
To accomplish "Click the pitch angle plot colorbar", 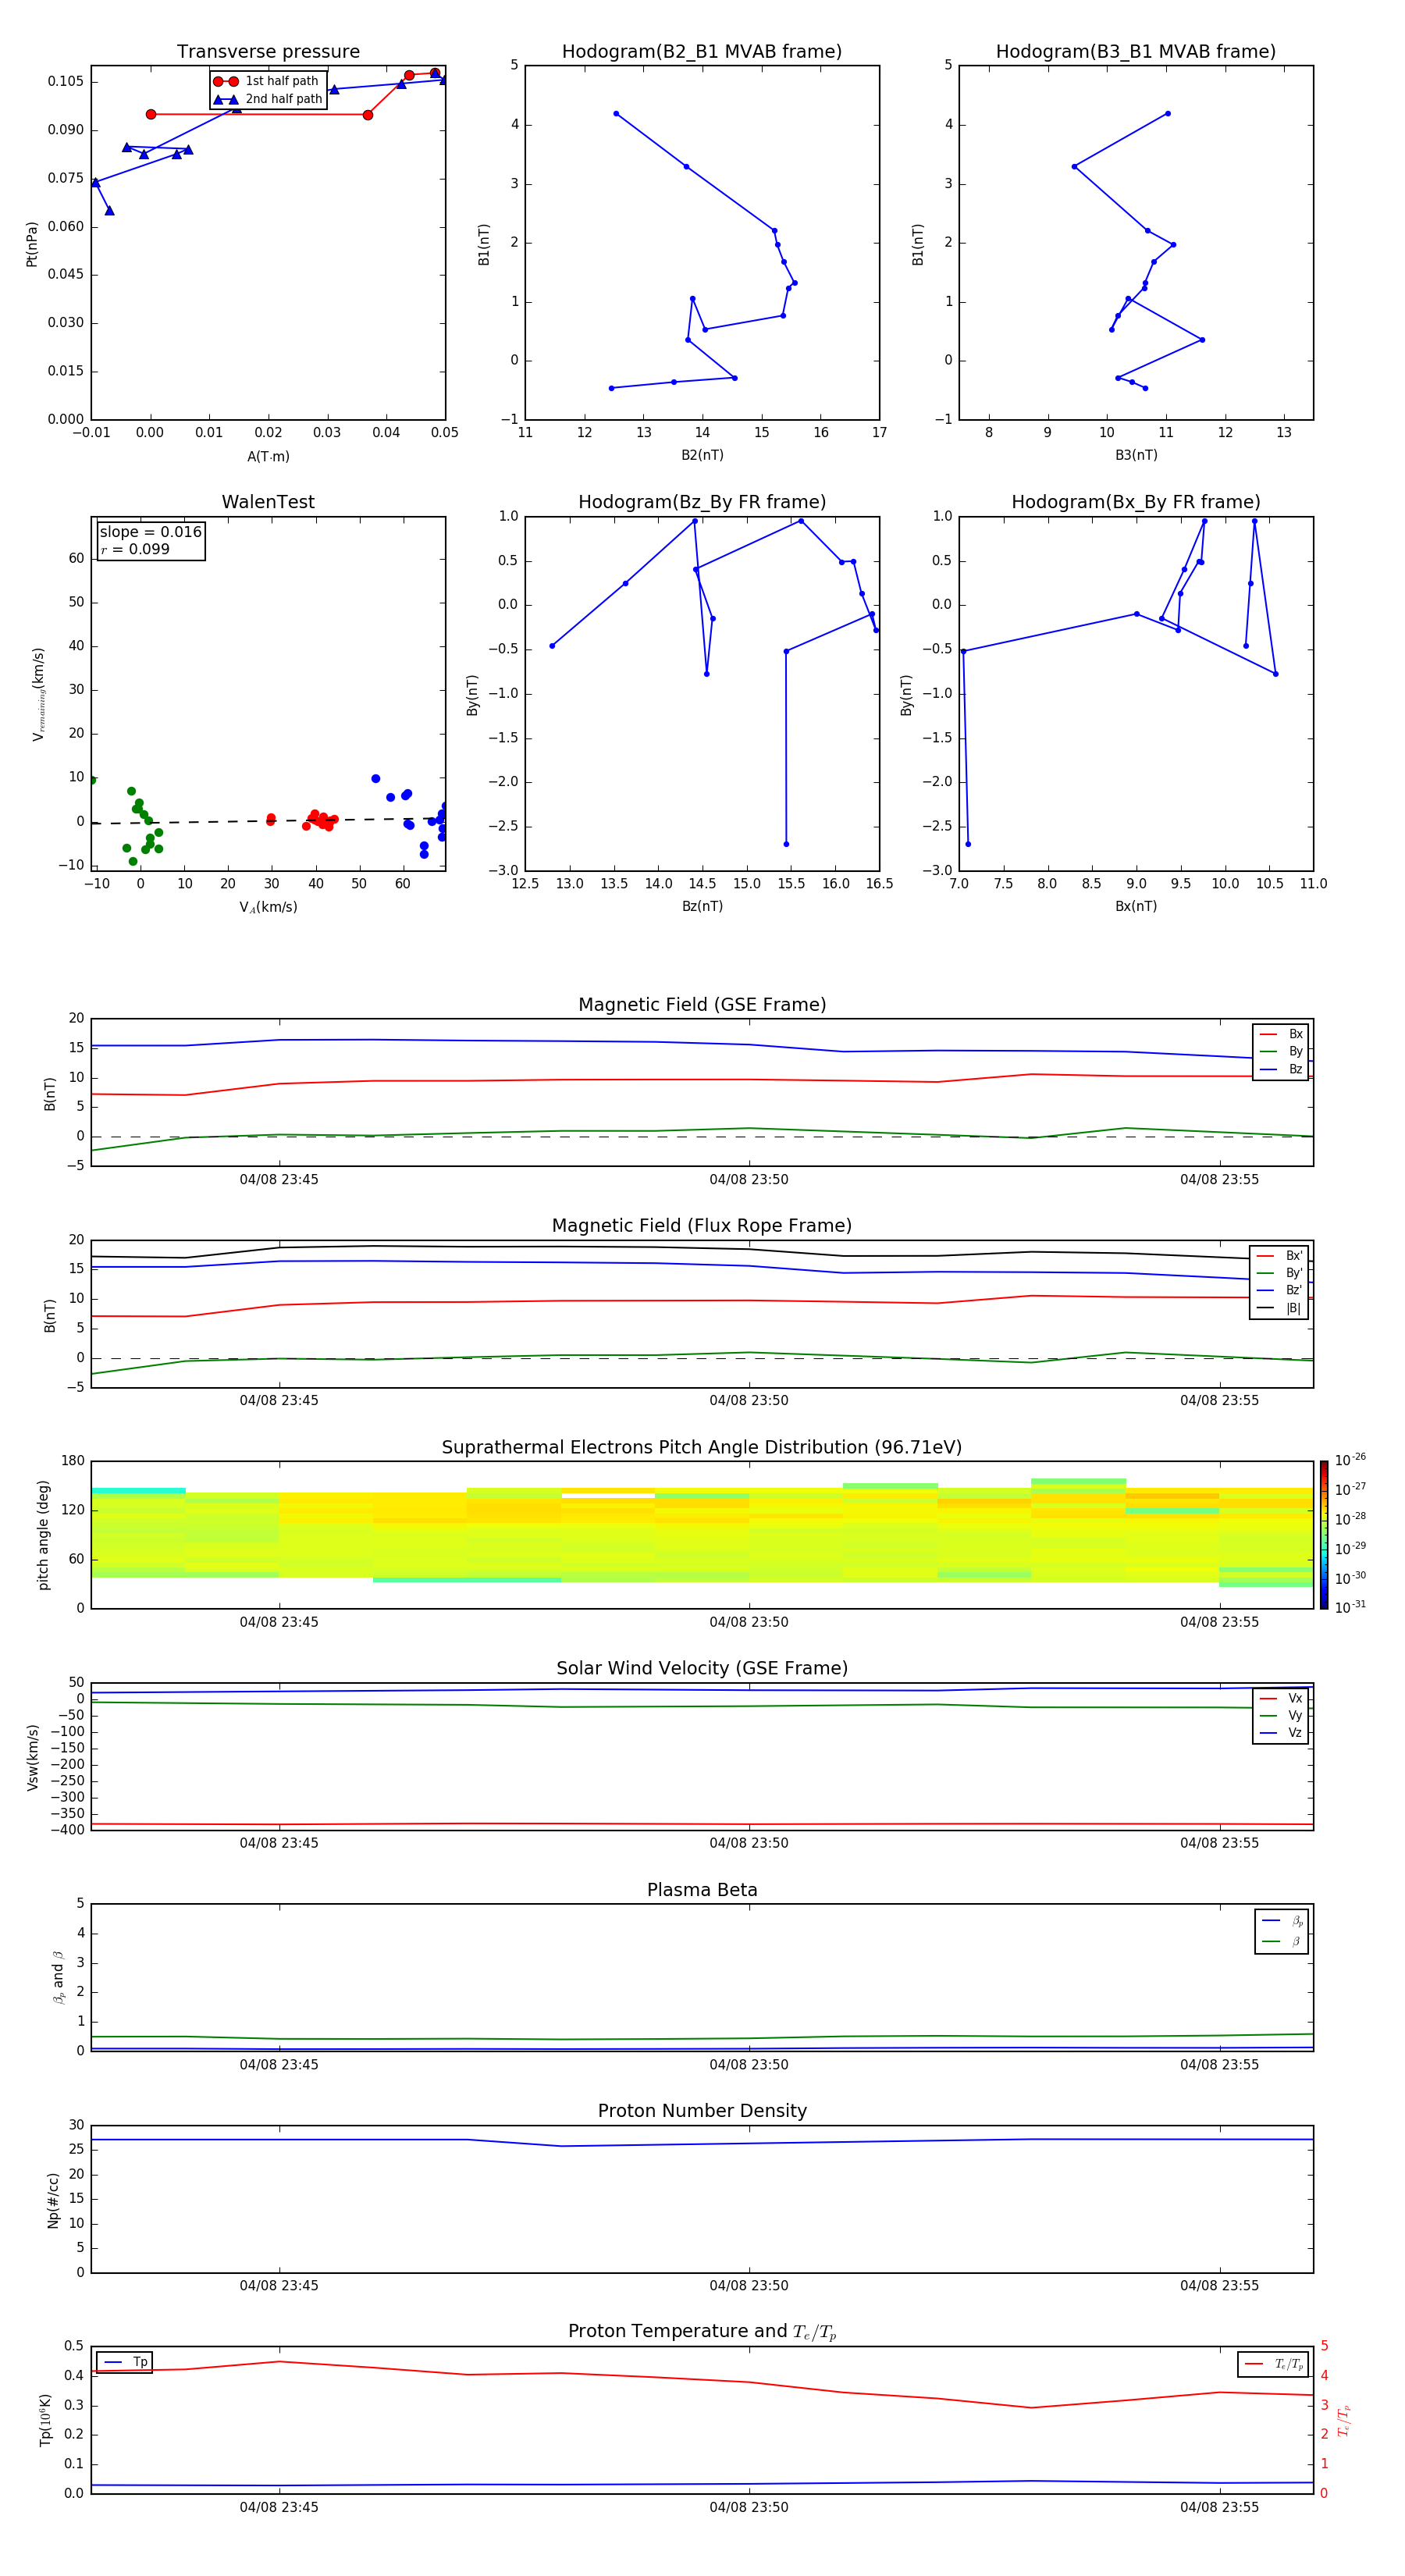I will [x=1324, y=1535].
